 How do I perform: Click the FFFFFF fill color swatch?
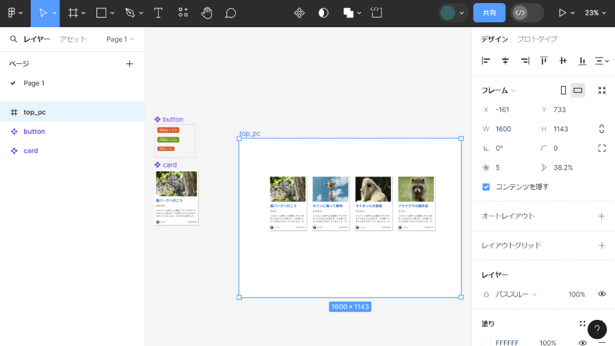coord(486,343)
